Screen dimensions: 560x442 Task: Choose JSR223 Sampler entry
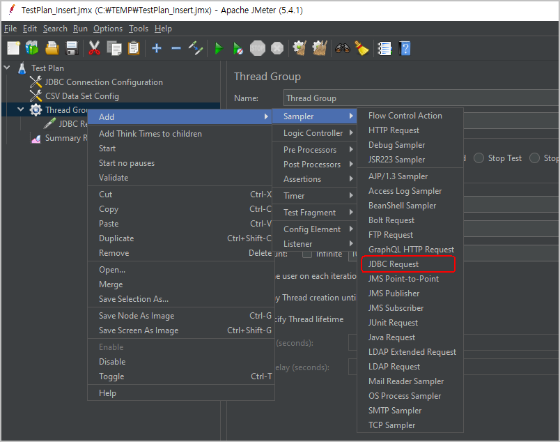coord(410,160)
